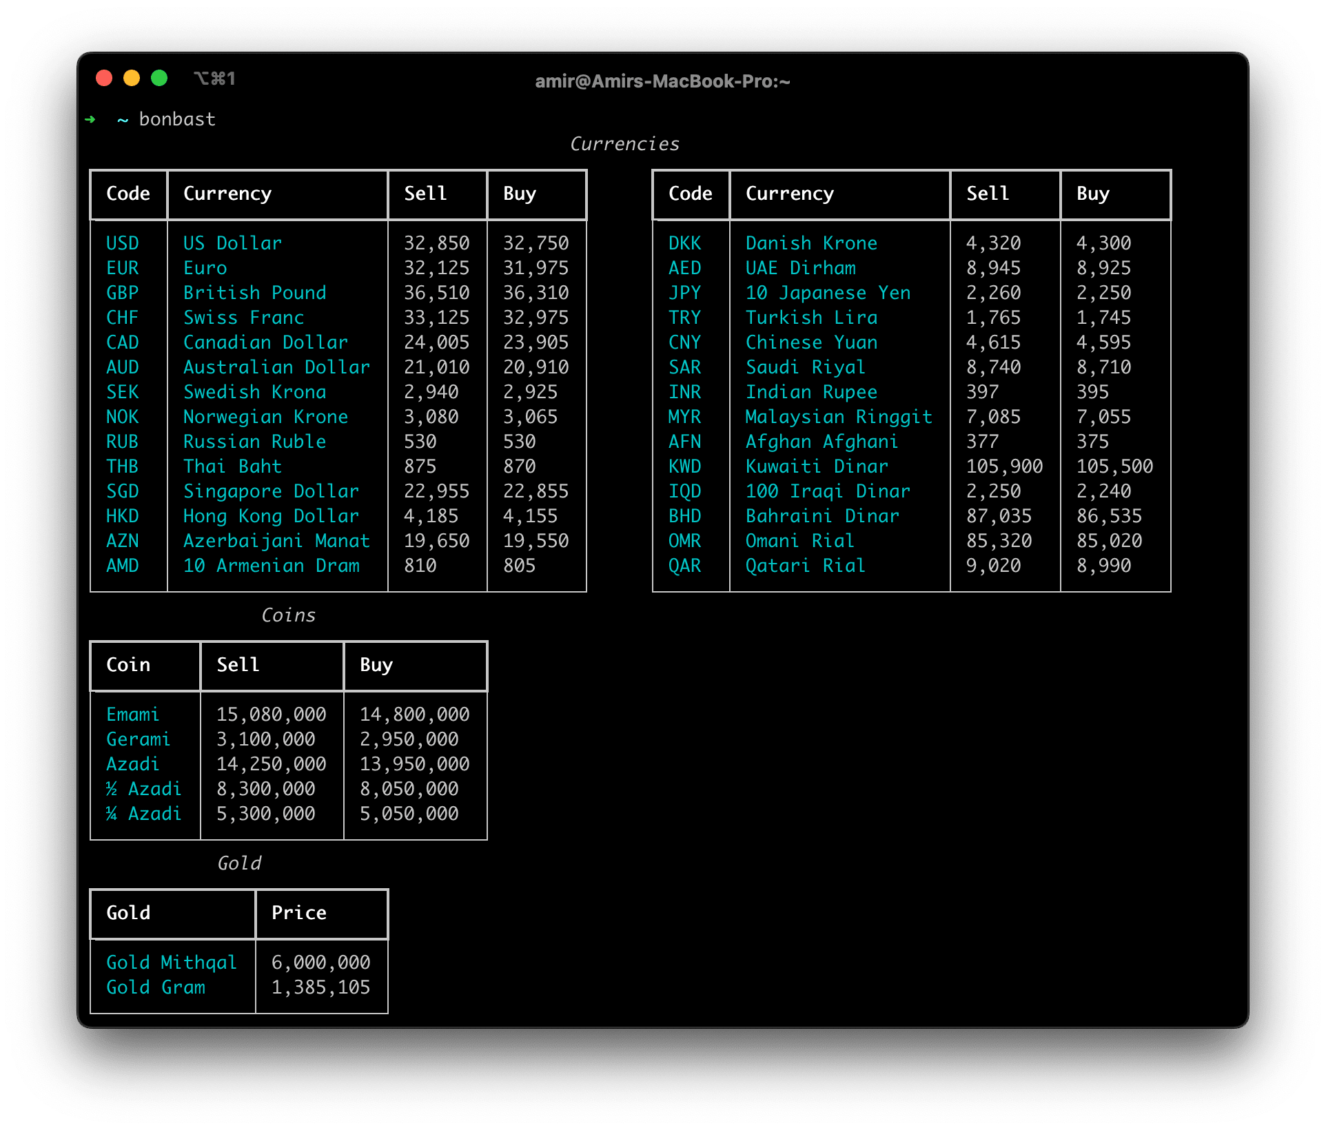Click British Pound sell value 36,510

coord(437,293)
